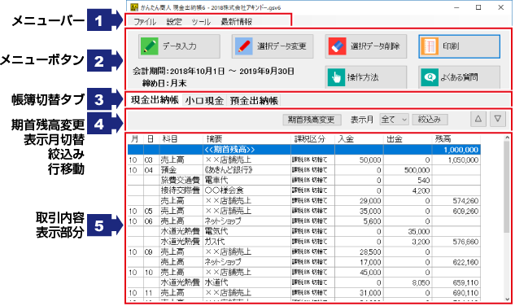This screenshot has height=306, width=515.
Task: Move row up with triangle button
Action: pos(478,119)
